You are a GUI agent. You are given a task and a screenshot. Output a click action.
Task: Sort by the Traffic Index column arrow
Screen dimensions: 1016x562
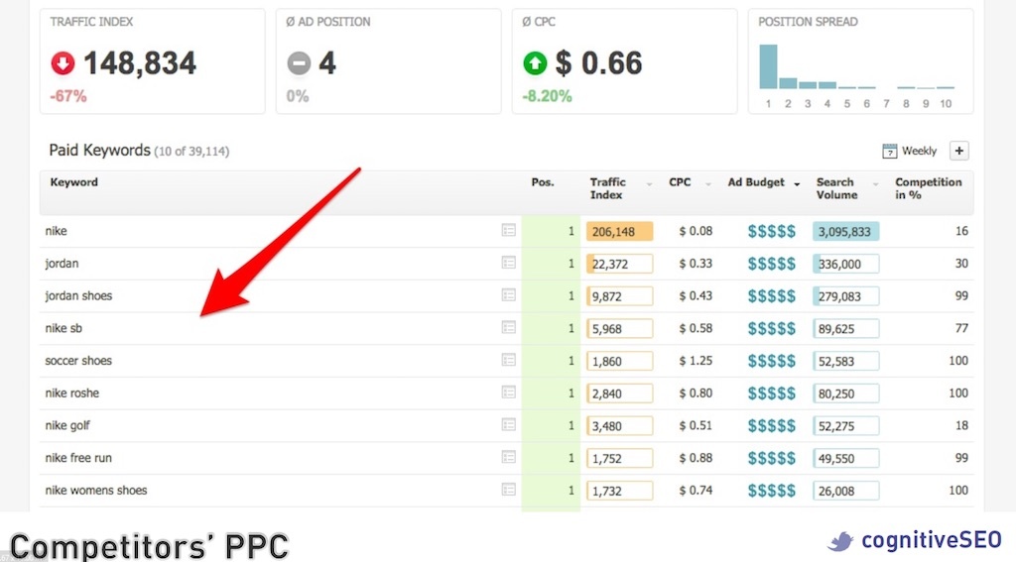click(x=649, y=184)
